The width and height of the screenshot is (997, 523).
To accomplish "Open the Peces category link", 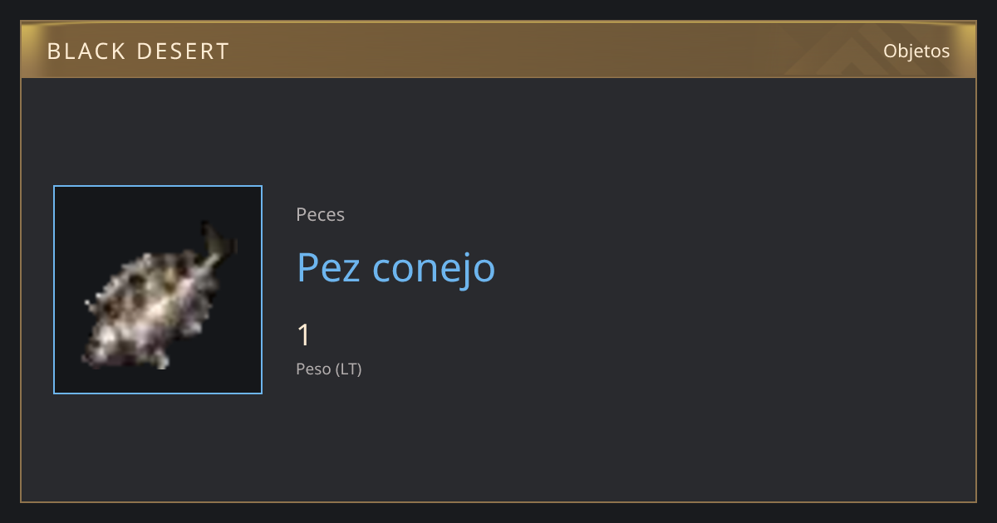I will (x=320, y=215).
